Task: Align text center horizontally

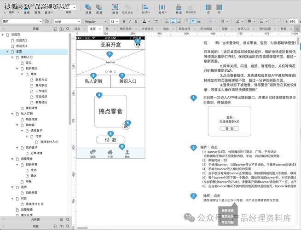Action: click(173, 21)
